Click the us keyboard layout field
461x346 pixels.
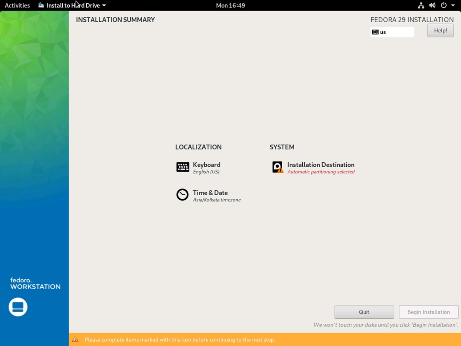[x=392, y=32]
